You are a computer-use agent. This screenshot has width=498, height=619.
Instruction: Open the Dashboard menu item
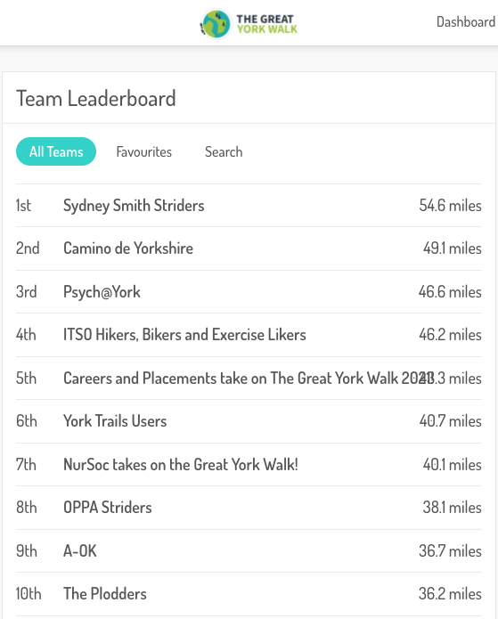[x=466, y=22]
